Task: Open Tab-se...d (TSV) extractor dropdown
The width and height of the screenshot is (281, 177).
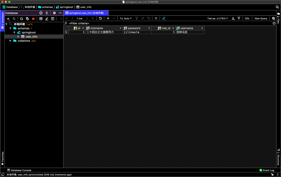Action: [217, 19]
